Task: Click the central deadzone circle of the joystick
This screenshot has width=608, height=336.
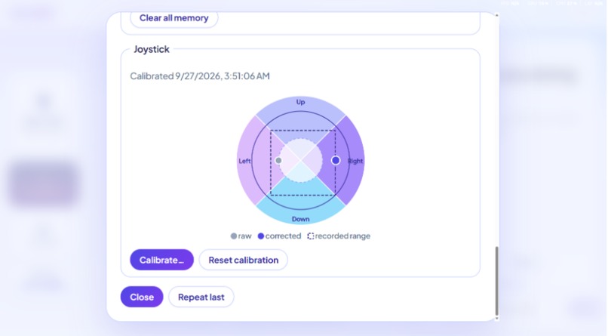Action: (x=300, y=160)
